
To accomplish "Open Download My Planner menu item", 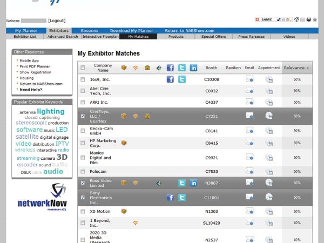I will tap(132, 31).
